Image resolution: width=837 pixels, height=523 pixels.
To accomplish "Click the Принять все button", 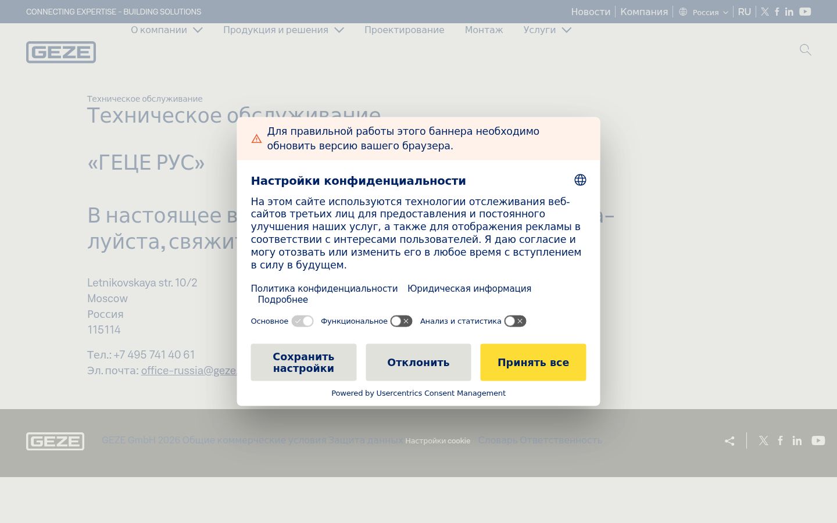I will [533, 363].
